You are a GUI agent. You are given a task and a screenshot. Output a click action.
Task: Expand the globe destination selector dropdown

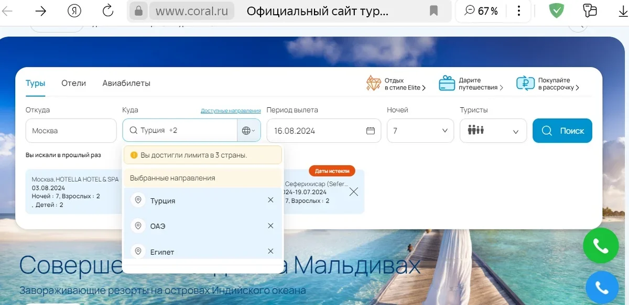[249, 131]
